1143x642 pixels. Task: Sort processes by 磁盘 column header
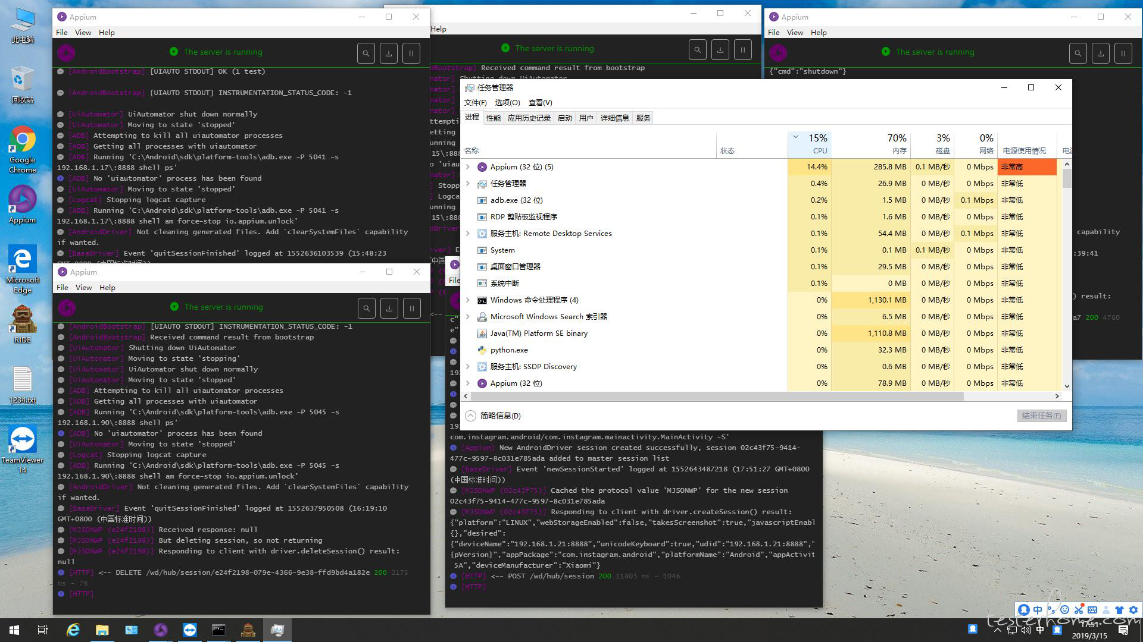coord(932,144)
